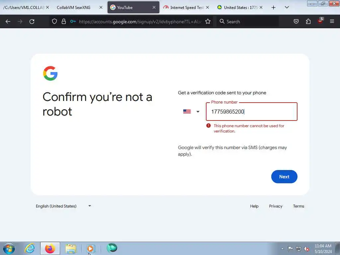Close the YouTube tab
The image size is (340, 255).
point(154,7)
